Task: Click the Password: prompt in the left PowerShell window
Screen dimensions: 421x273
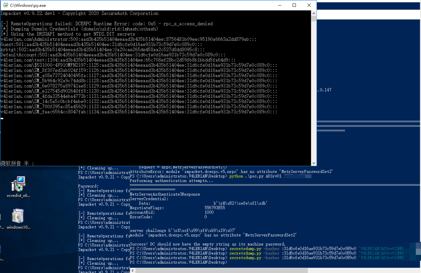Action: tap(88, 186)
